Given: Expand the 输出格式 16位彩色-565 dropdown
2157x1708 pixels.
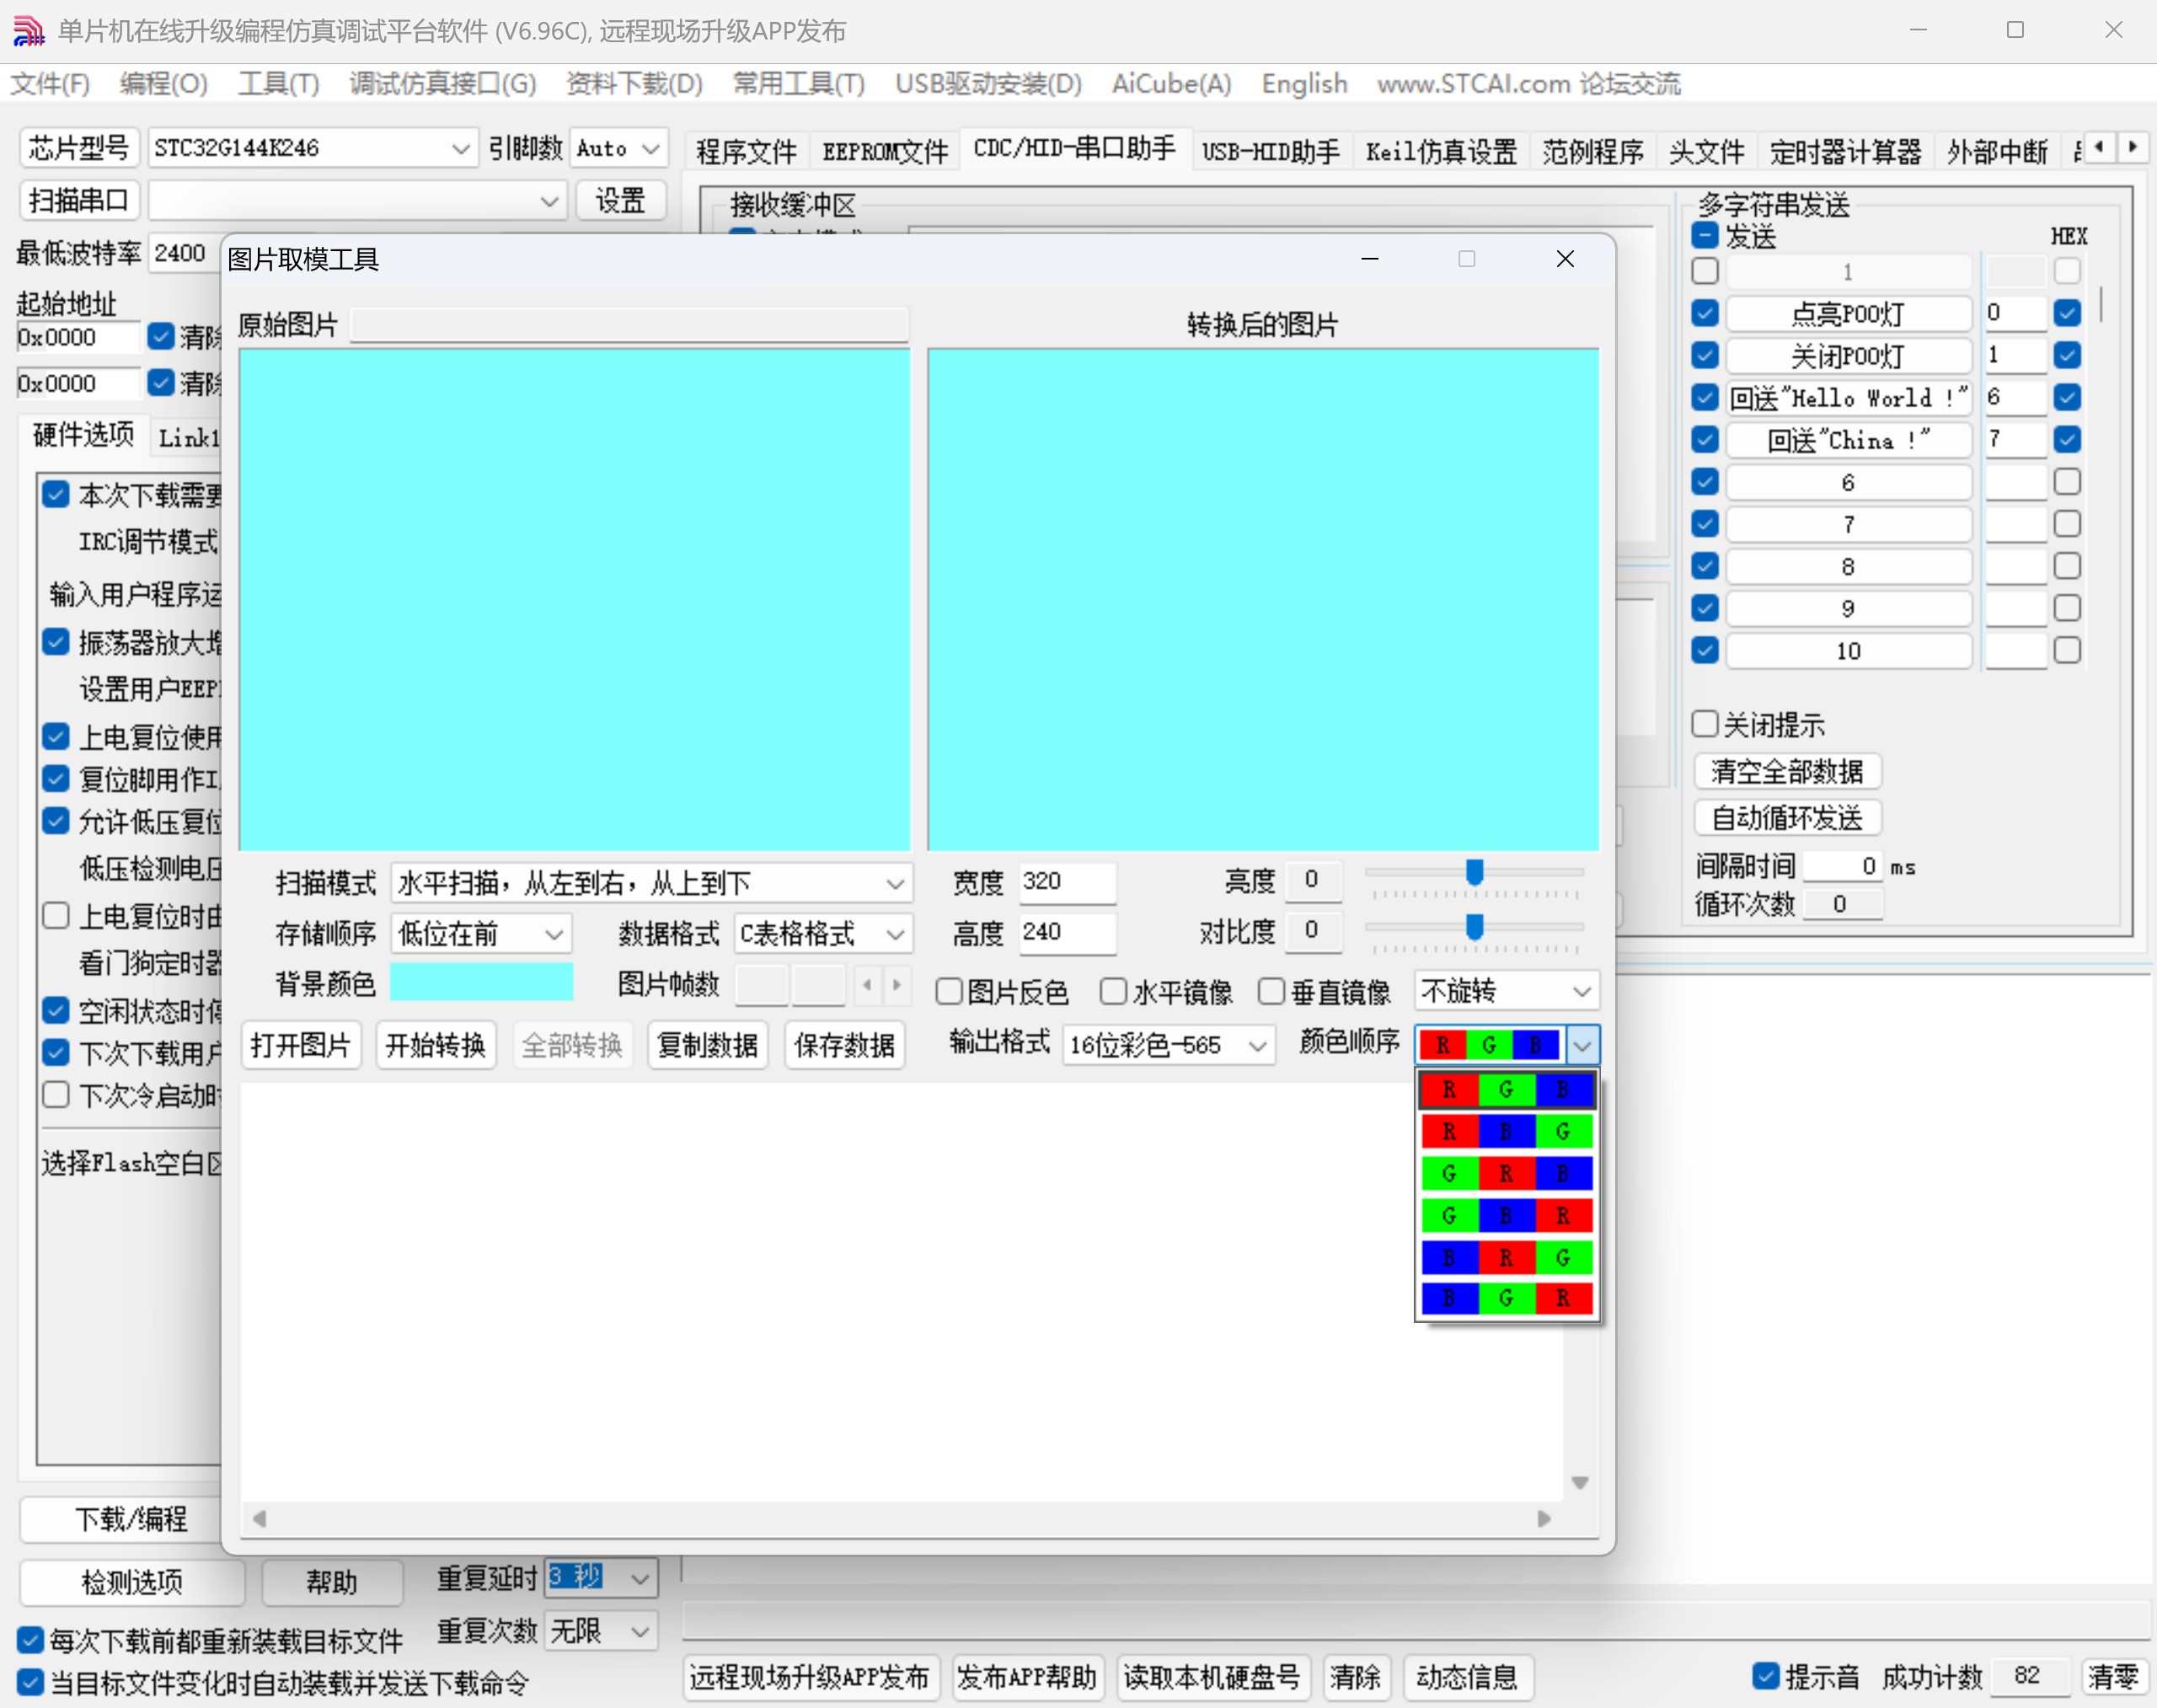Looking at the screenshot, I should (x=1167, y=1045).
